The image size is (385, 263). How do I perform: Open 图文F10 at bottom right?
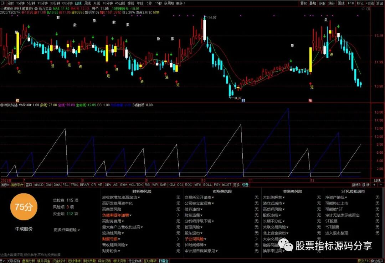(x=364, y=261)
